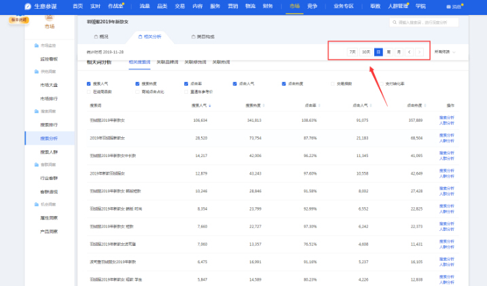Click the next date arrow
The image size is (487, 286).
(x=419, y=52)
